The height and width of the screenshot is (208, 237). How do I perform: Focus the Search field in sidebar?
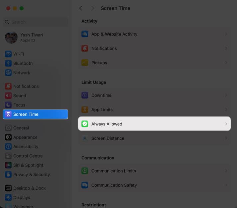36,22
